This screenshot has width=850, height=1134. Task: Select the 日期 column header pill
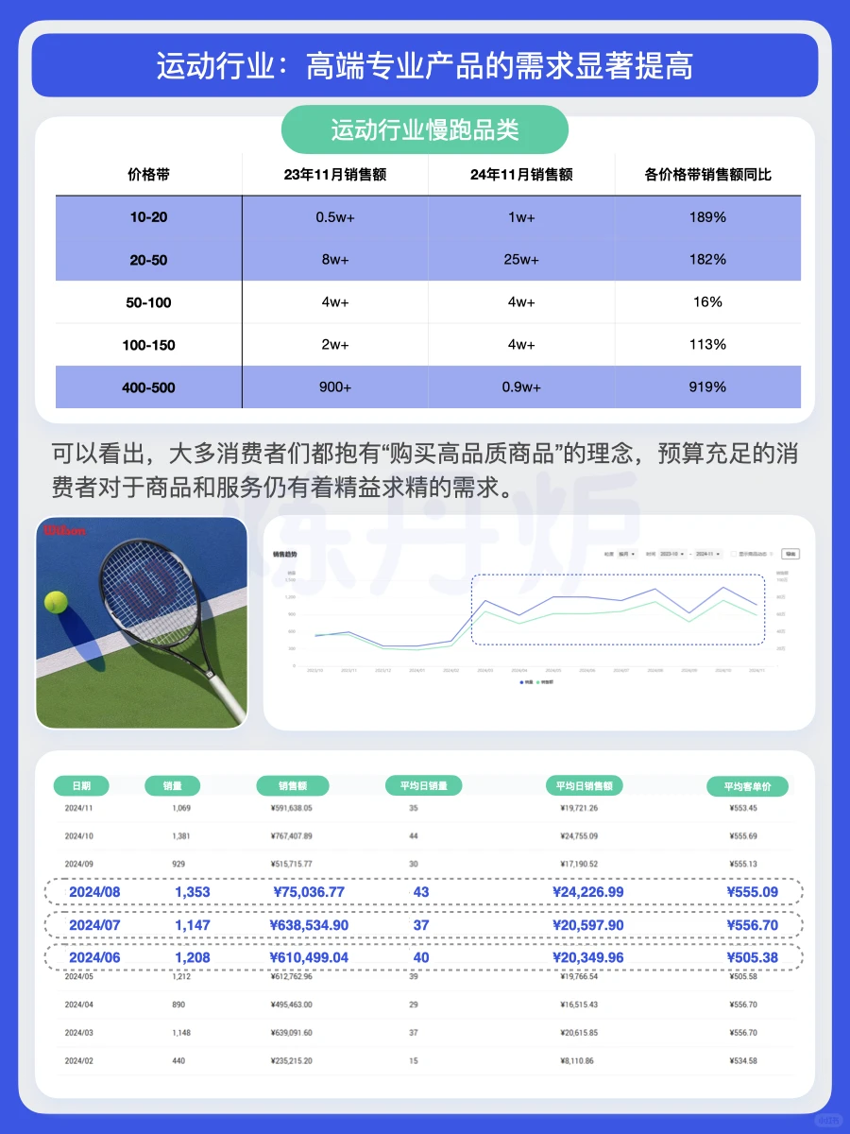(83, 785)
